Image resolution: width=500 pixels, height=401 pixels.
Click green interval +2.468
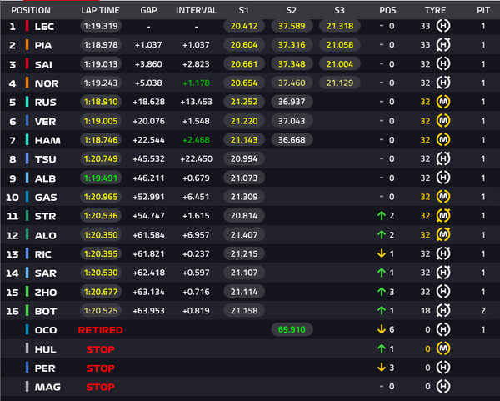click(x=196, y=140)
